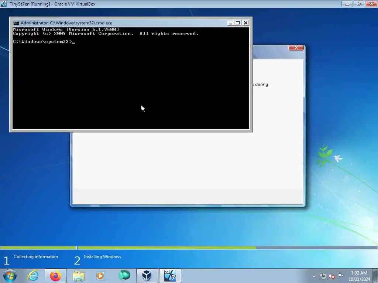Select the 64-bit Windows 7 VM taskbar icon
Image resolution: width=378 pixels, height=283 pixels.
tap(170, 276)
